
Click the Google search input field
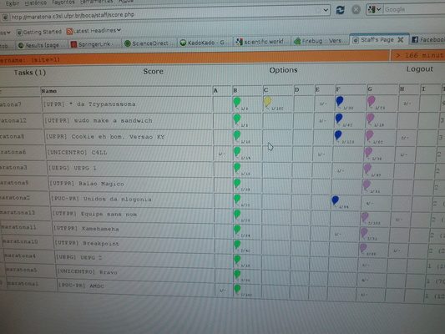point(414,9)
